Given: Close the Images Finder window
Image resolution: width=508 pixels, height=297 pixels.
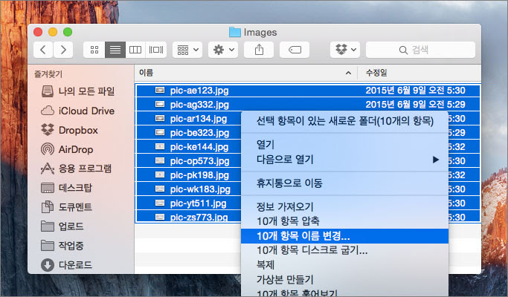Looking at the screenshot, I should pyautogui.click(x=38, y=32).
